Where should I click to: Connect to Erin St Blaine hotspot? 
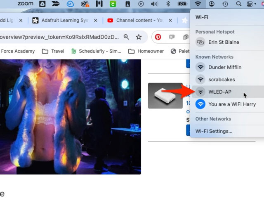coord(228,42)
